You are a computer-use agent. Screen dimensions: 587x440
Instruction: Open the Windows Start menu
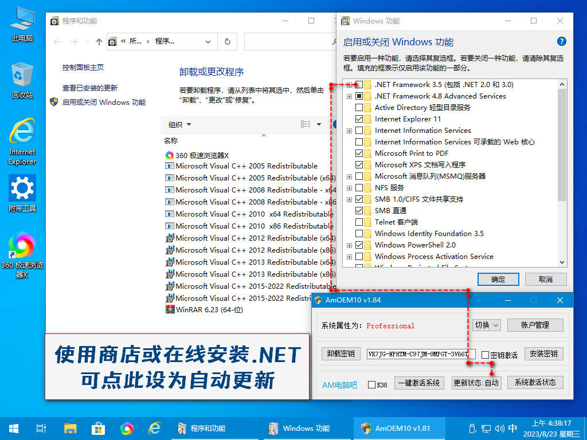point(14,429)
